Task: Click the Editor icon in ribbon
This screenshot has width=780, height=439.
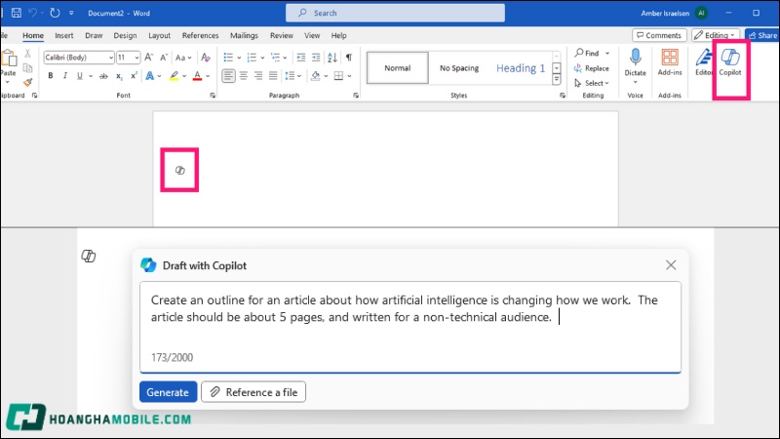Action: [703, 61]
